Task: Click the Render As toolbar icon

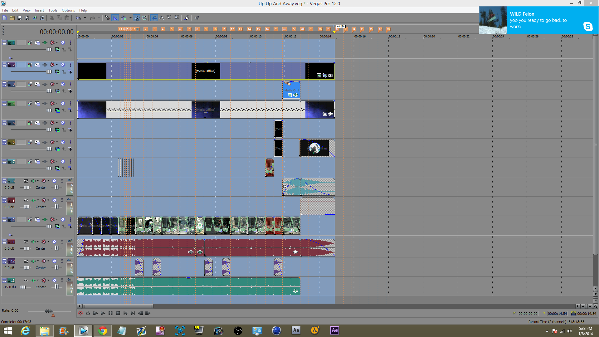Action: pos(35,18)
